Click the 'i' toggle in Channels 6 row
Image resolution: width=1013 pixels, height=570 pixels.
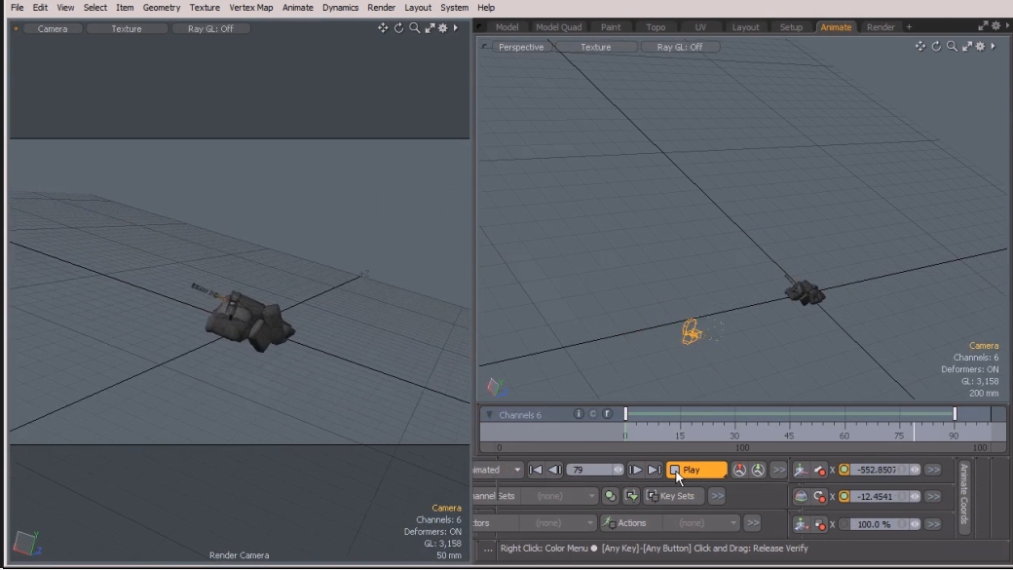click(x=579, y=414)
